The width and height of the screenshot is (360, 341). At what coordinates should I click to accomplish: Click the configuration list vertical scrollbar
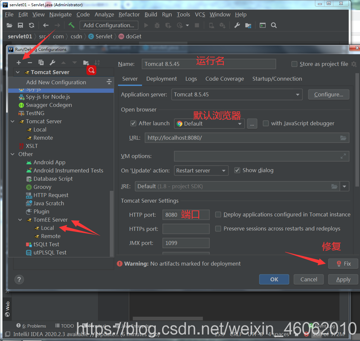(x=111, y=223)
